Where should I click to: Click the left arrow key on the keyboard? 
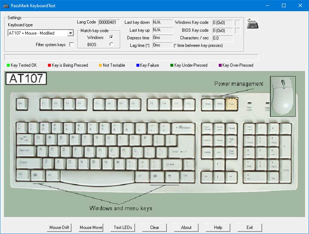(x=207, y=177)
